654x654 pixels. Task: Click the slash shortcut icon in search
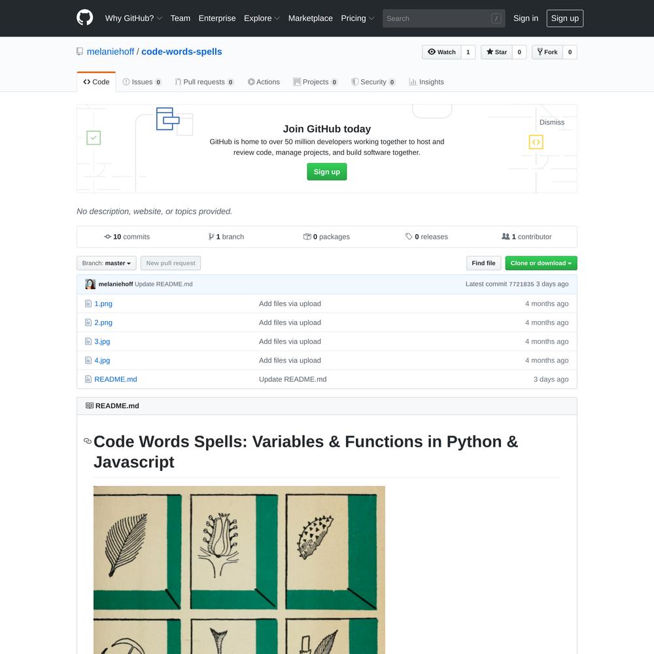click(496, 18)
